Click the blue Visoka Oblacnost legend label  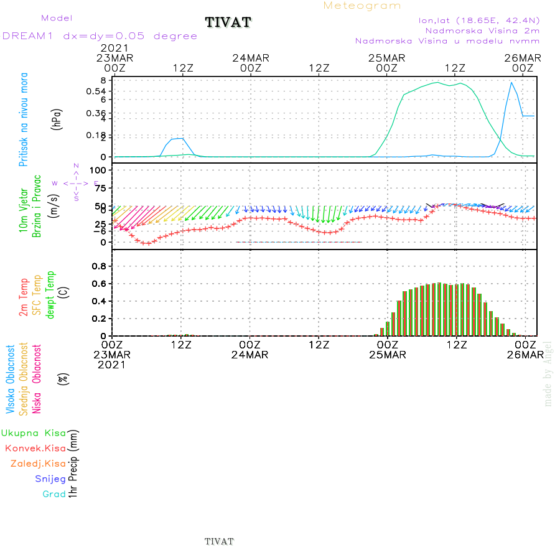coord(11,380)
